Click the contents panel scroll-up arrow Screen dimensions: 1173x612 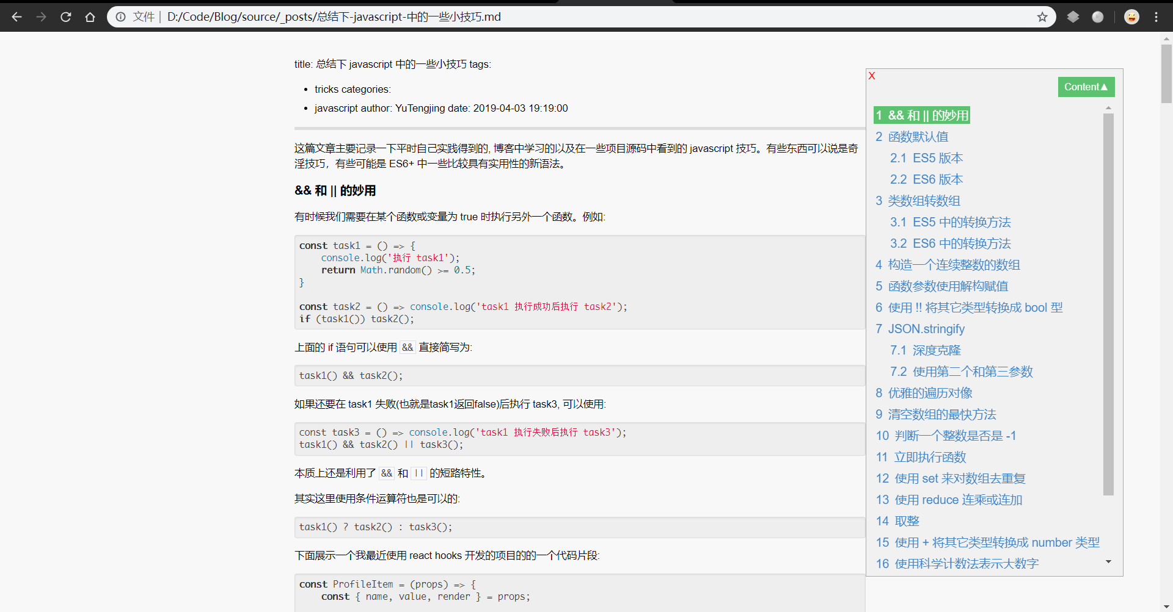click(1108, 108)
